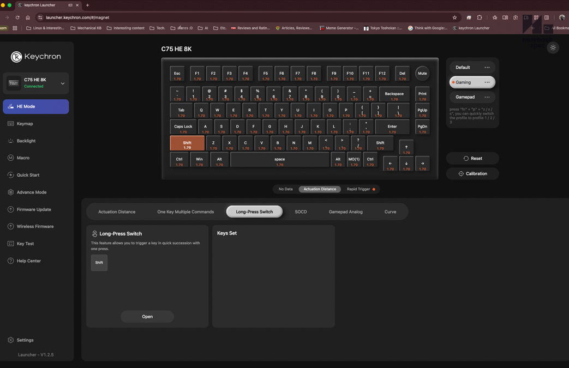The width and height of the screenshot is (569, 368).
Task: Open Help Center from the sidebar
Action: pyautogui.click(x=28, y=261)
